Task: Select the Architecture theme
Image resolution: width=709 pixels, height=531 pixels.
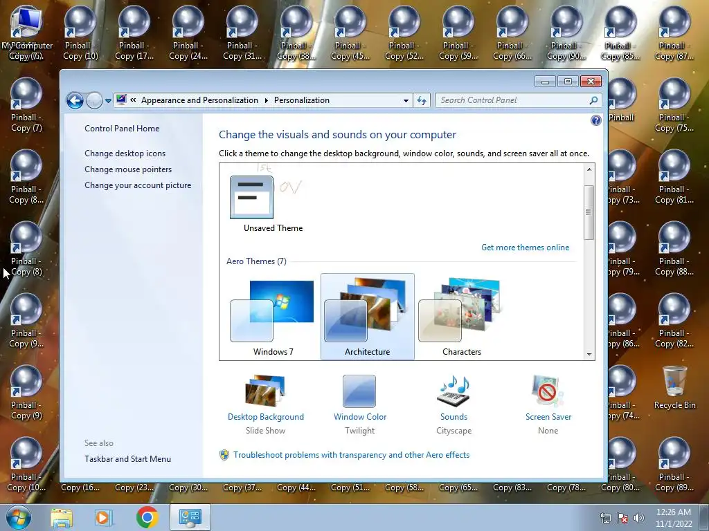Action: 367,317
